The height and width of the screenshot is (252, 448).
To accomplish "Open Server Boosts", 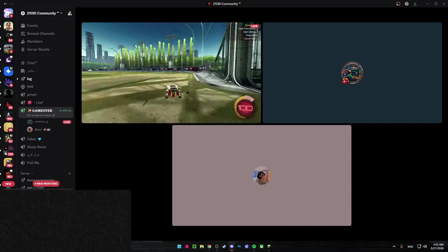I will (46, 49).
